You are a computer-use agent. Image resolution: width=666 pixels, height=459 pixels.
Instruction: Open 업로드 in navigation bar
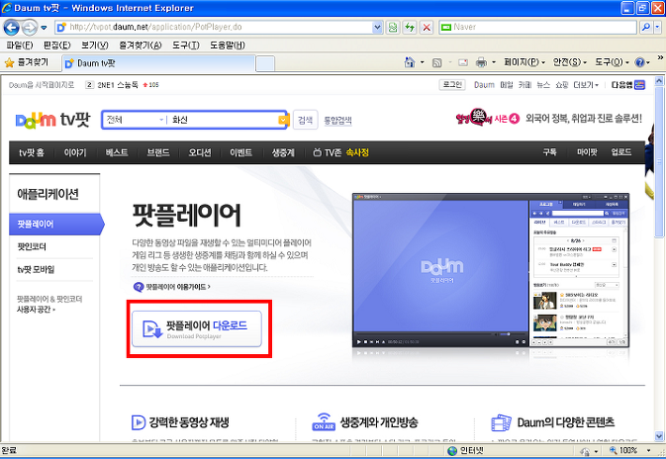point(621,152)
